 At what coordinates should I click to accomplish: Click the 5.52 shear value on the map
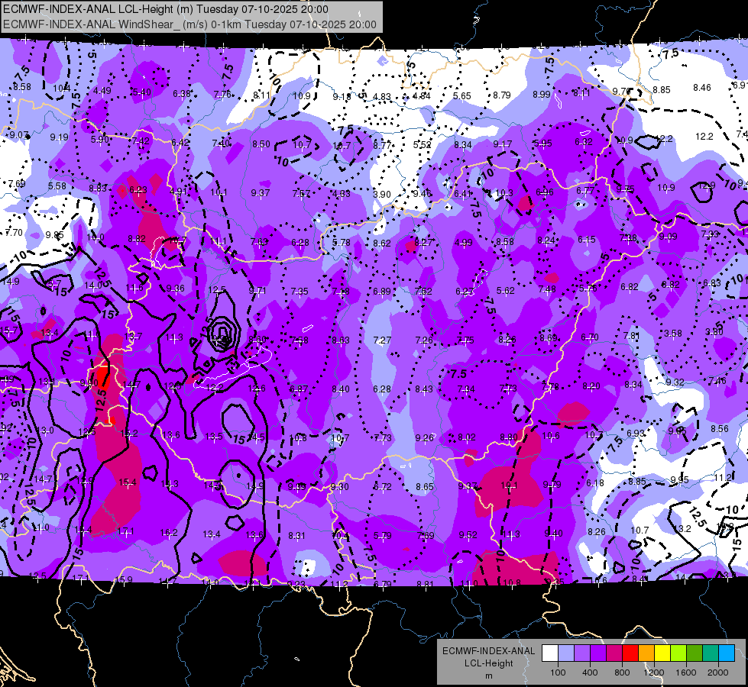coord(423,145)
